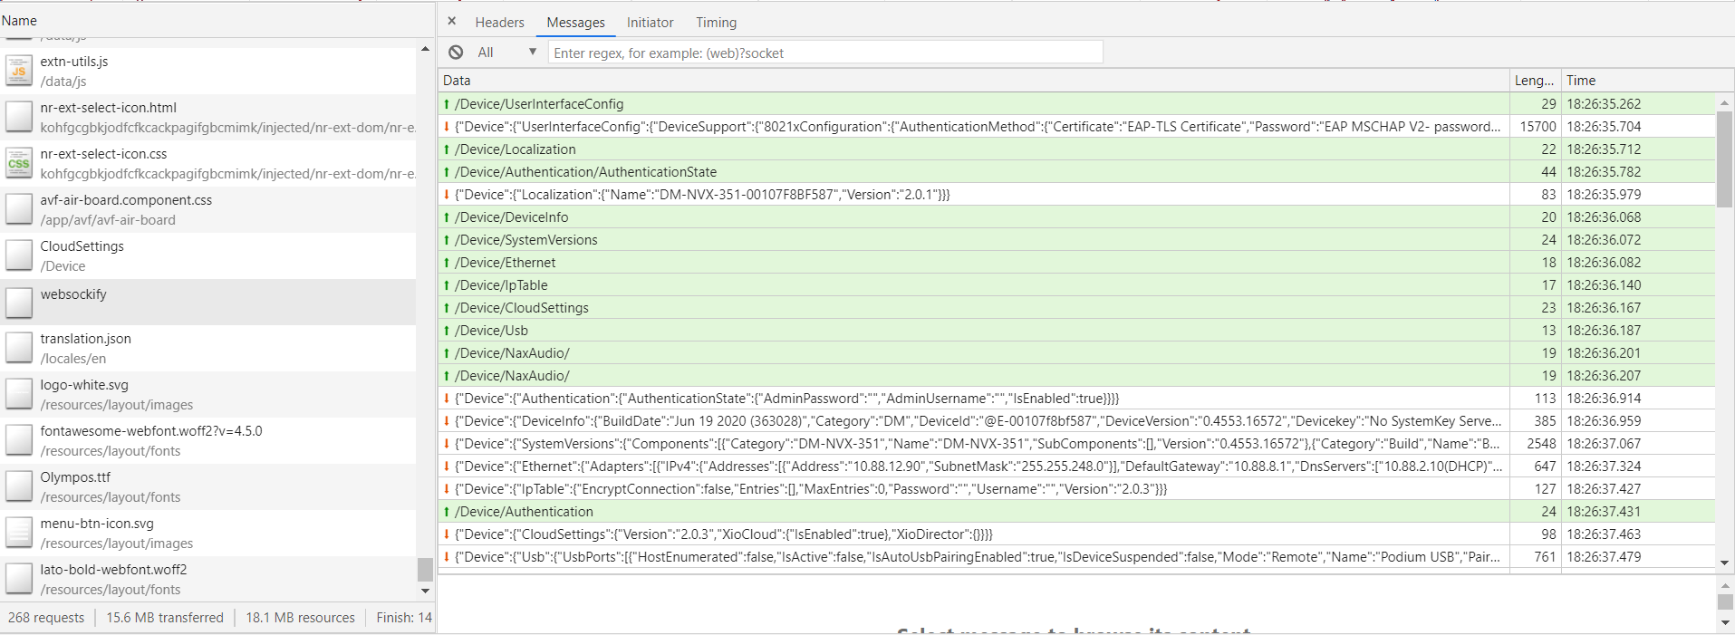Select the extn-utils.js file icon
1735x635 pixels.
click(19, 71)
